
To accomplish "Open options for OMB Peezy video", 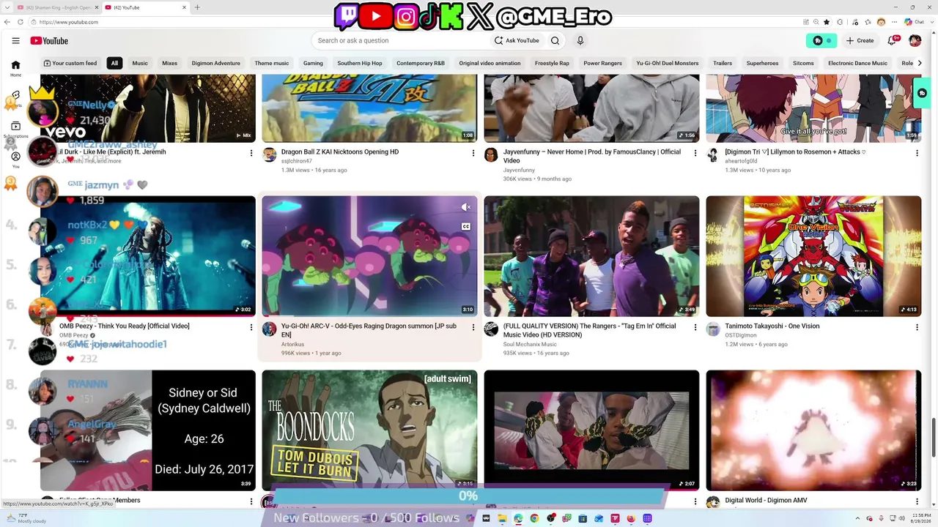I will pyautogui.click(x=251, y=327).
